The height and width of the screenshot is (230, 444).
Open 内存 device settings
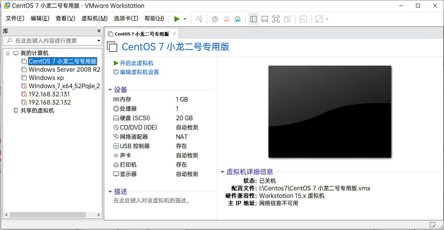coord(125,99)
